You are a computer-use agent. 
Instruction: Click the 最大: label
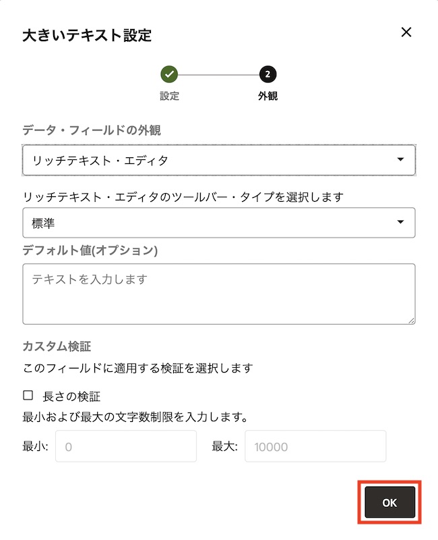point(223,446)
